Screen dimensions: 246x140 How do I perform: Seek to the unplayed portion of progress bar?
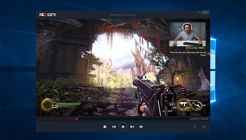tap(134, 119)
